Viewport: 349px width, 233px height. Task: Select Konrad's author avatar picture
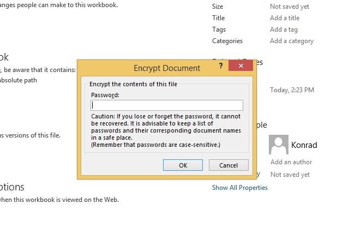click(x=279, y=145)
